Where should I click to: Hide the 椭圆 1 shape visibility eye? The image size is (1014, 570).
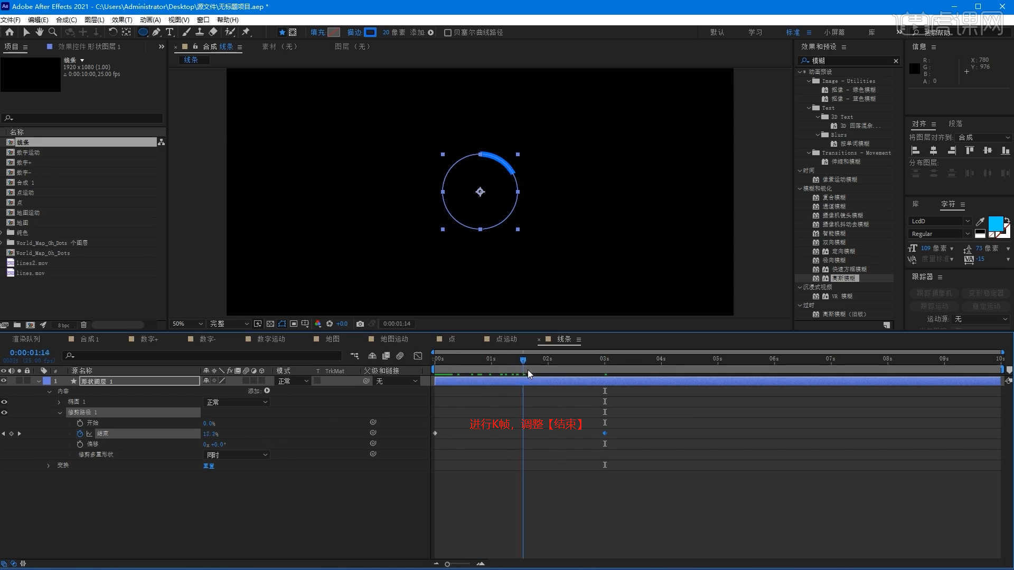pos(4,402)
